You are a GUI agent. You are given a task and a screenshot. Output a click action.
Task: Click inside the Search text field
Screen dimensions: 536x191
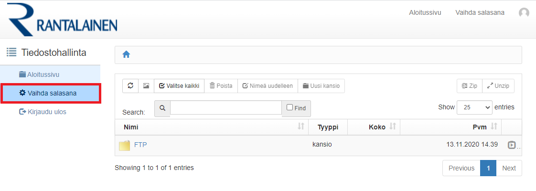(x=225, y=108)
